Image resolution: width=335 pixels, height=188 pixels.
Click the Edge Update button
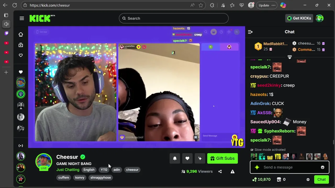267,5
